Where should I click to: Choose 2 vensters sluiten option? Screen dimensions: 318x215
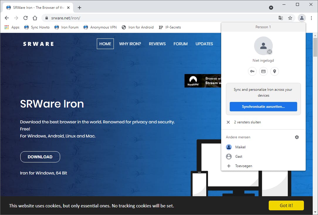(x=263, y=122)
